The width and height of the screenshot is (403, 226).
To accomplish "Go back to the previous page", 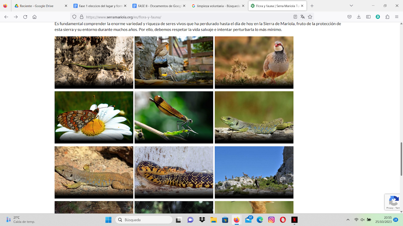I will [6, 17].
